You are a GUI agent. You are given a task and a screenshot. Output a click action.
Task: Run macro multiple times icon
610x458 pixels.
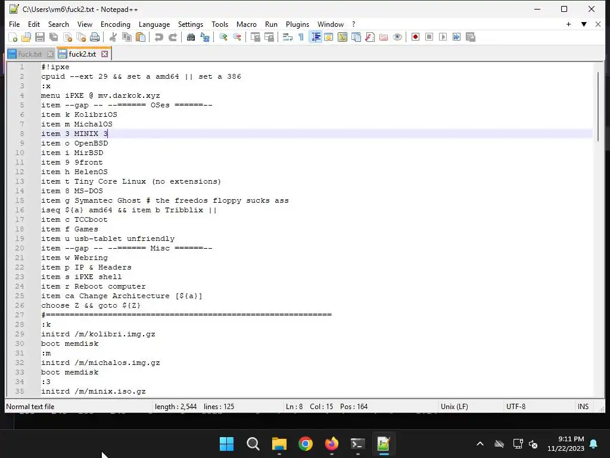click(x=457, y=37)
